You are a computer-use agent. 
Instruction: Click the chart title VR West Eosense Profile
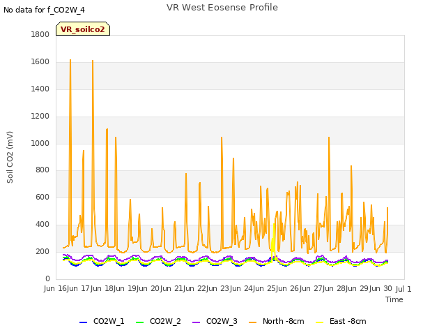[x=222, y=8]
